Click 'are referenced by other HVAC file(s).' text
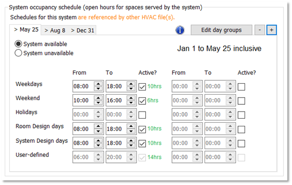This screenshot has width=292, height=185. click(x=126, y=17)
